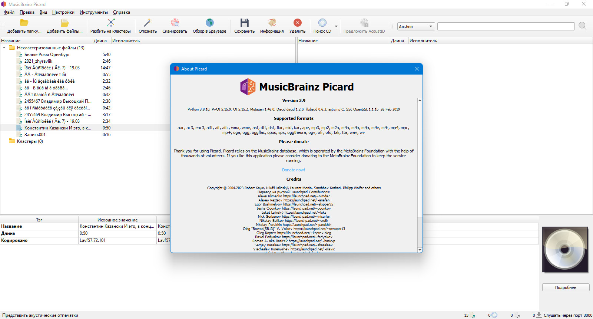Click the Lavf57.72.101 original value cell
The image size is (593, 319).
[x=117, y=240]
